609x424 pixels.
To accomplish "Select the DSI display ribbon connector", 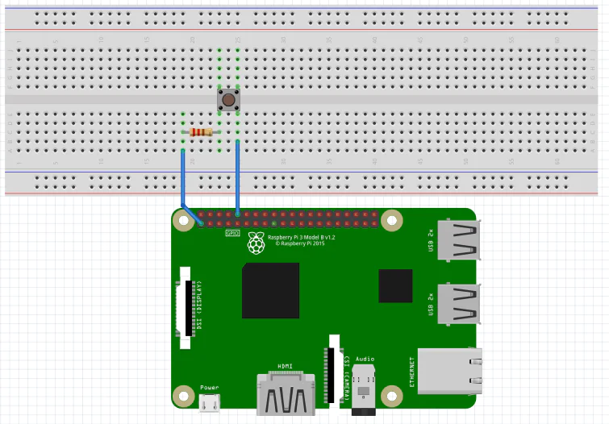I will 185,307.
